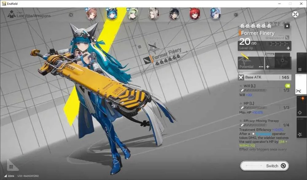Click the Base ATK crossed-swords icon
Viewport: 307px width, 180px height.
[x=241, y=78]
